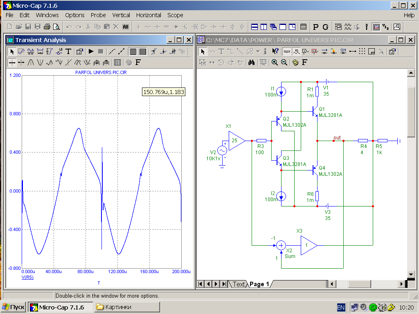Click the binoculars Find icon
Viewport: 419px width, 314px height.
tap(252, 63)
